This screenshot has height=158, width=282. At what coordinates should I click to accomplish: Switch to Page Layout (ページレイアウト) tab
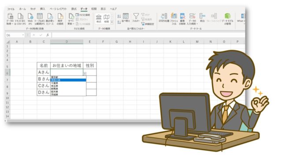(58, 9)
